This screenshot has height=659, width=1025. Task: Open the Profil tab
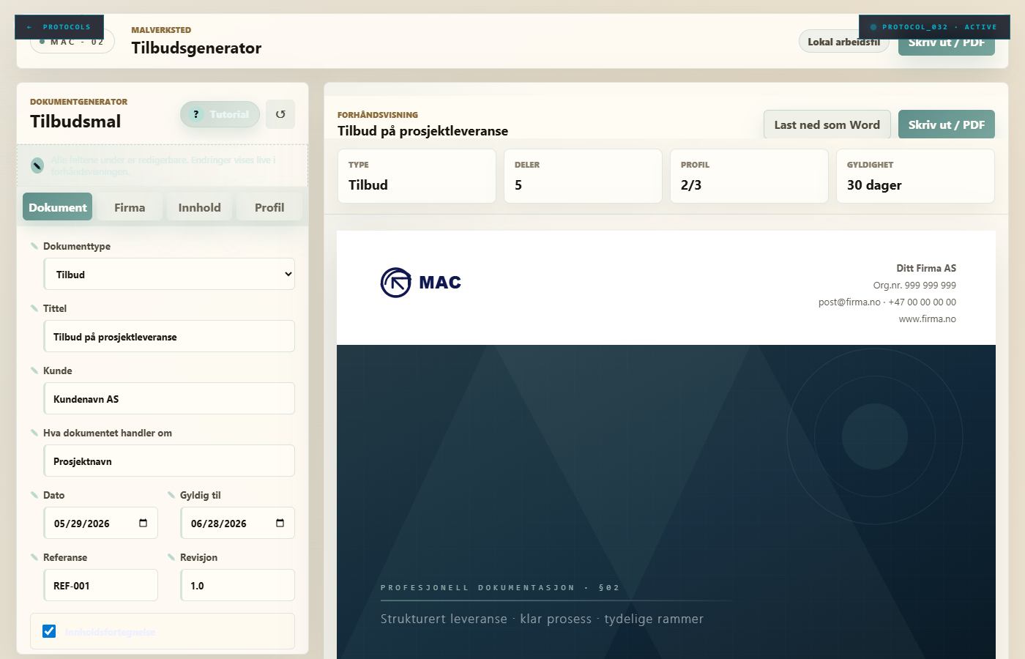click(x=269, y=207)
